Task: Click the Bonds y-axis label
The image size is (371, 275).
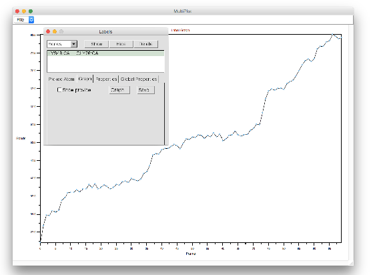Action: [x=21, y=138]
